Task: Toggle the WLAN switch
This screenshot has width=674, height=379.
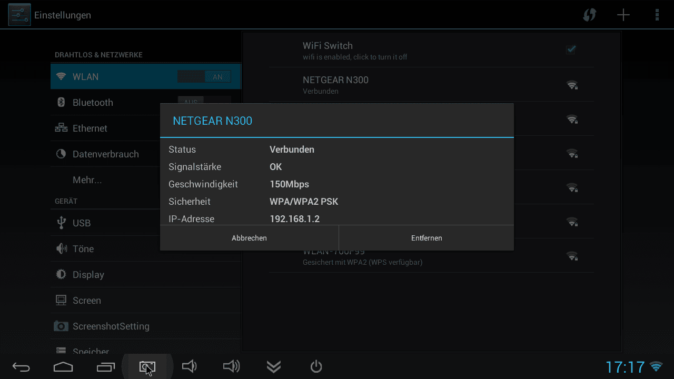Action: (204, 77)
